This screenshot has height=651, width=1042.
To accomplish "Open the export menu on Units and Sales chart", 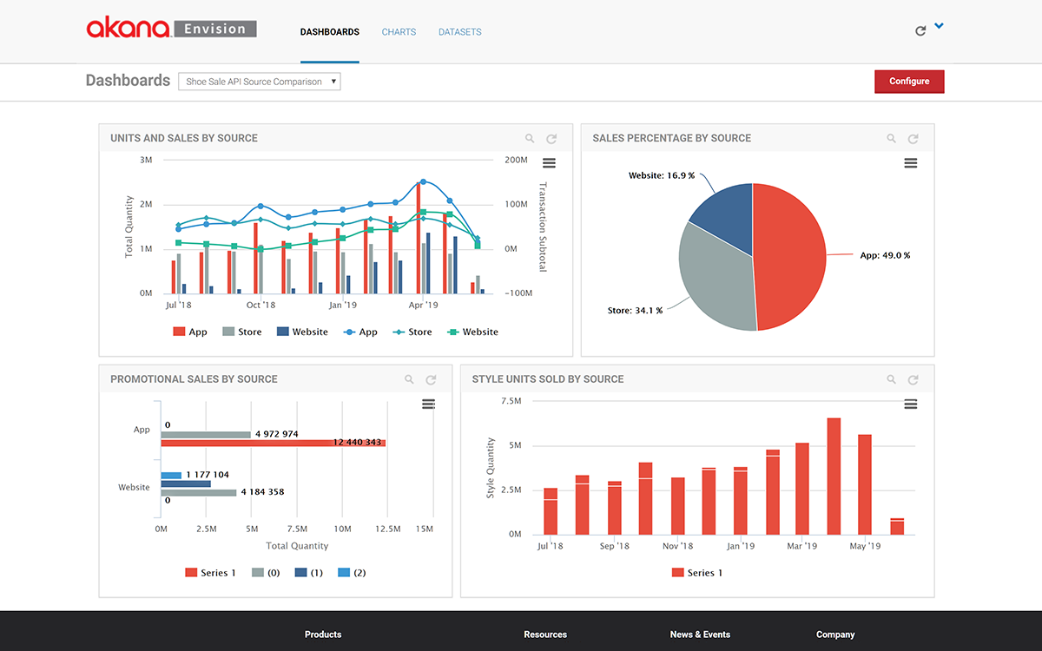I will 549,162.
